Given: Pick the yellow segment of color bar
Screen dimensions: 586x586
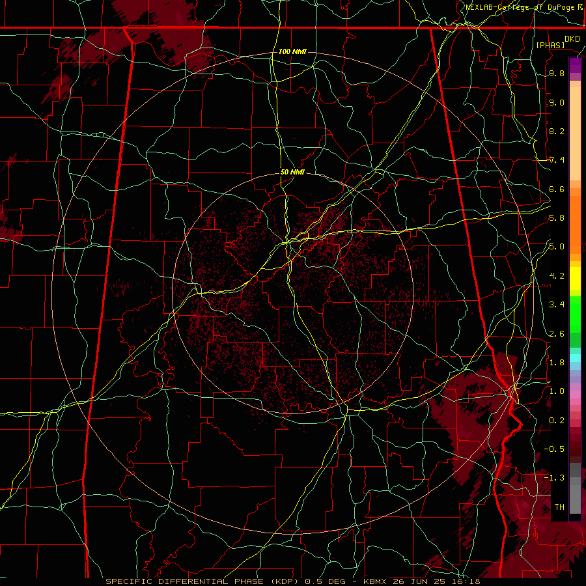Looking at the screenshot, I should 575,279.
